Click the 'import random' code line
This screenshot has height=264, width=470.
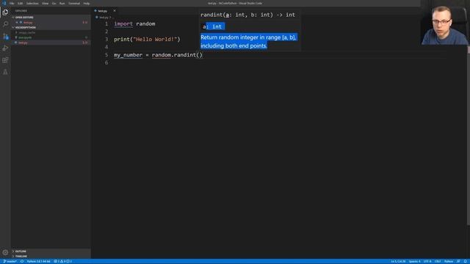click(134, 23)
